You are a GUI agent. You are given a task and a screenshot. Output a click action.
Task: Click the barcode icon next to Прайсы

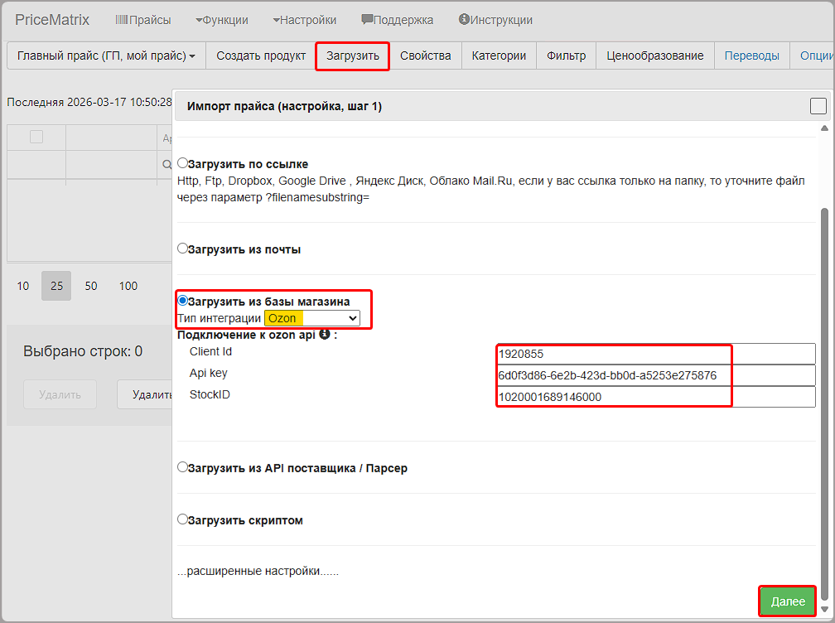[x=122, y=20]
